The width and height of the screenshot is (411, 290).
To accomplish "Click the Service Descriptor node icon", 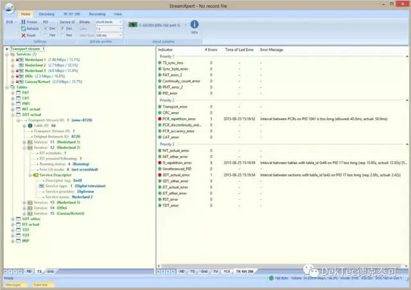I will [36, 175].
